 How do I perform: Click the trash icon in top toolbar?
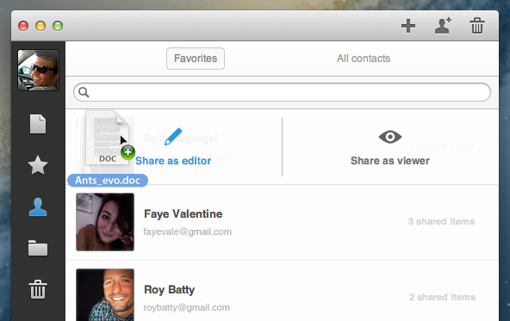coord(477,26)
